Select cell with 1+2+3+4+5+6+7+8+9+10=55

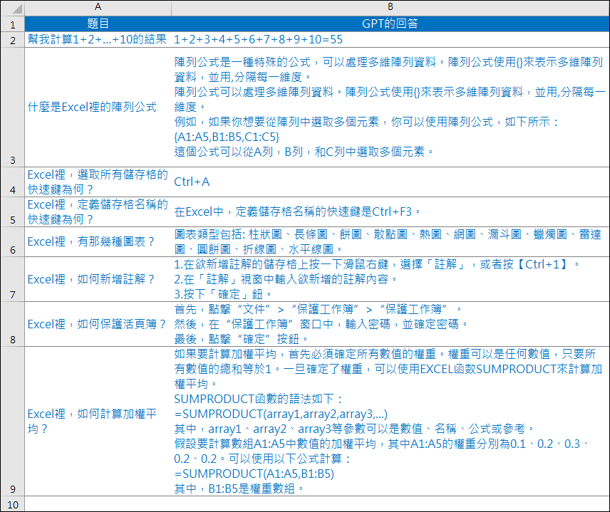pos(391,40)
